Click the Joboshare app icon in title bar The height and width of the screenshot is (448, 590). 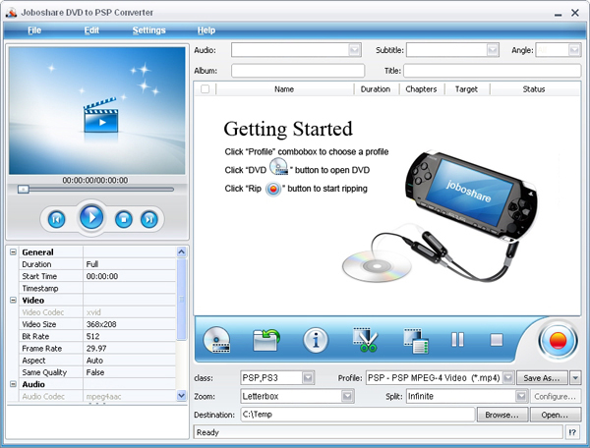(11, 13)
